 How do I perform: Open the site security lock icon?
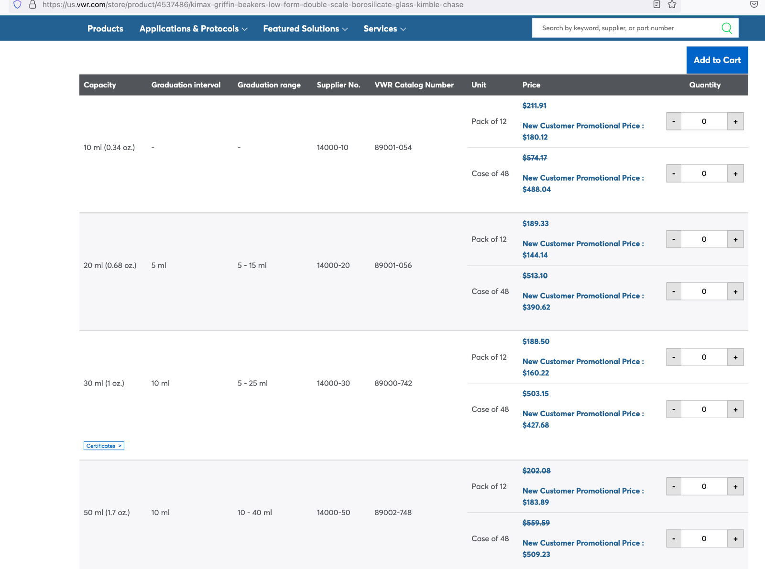click(33, 5)
